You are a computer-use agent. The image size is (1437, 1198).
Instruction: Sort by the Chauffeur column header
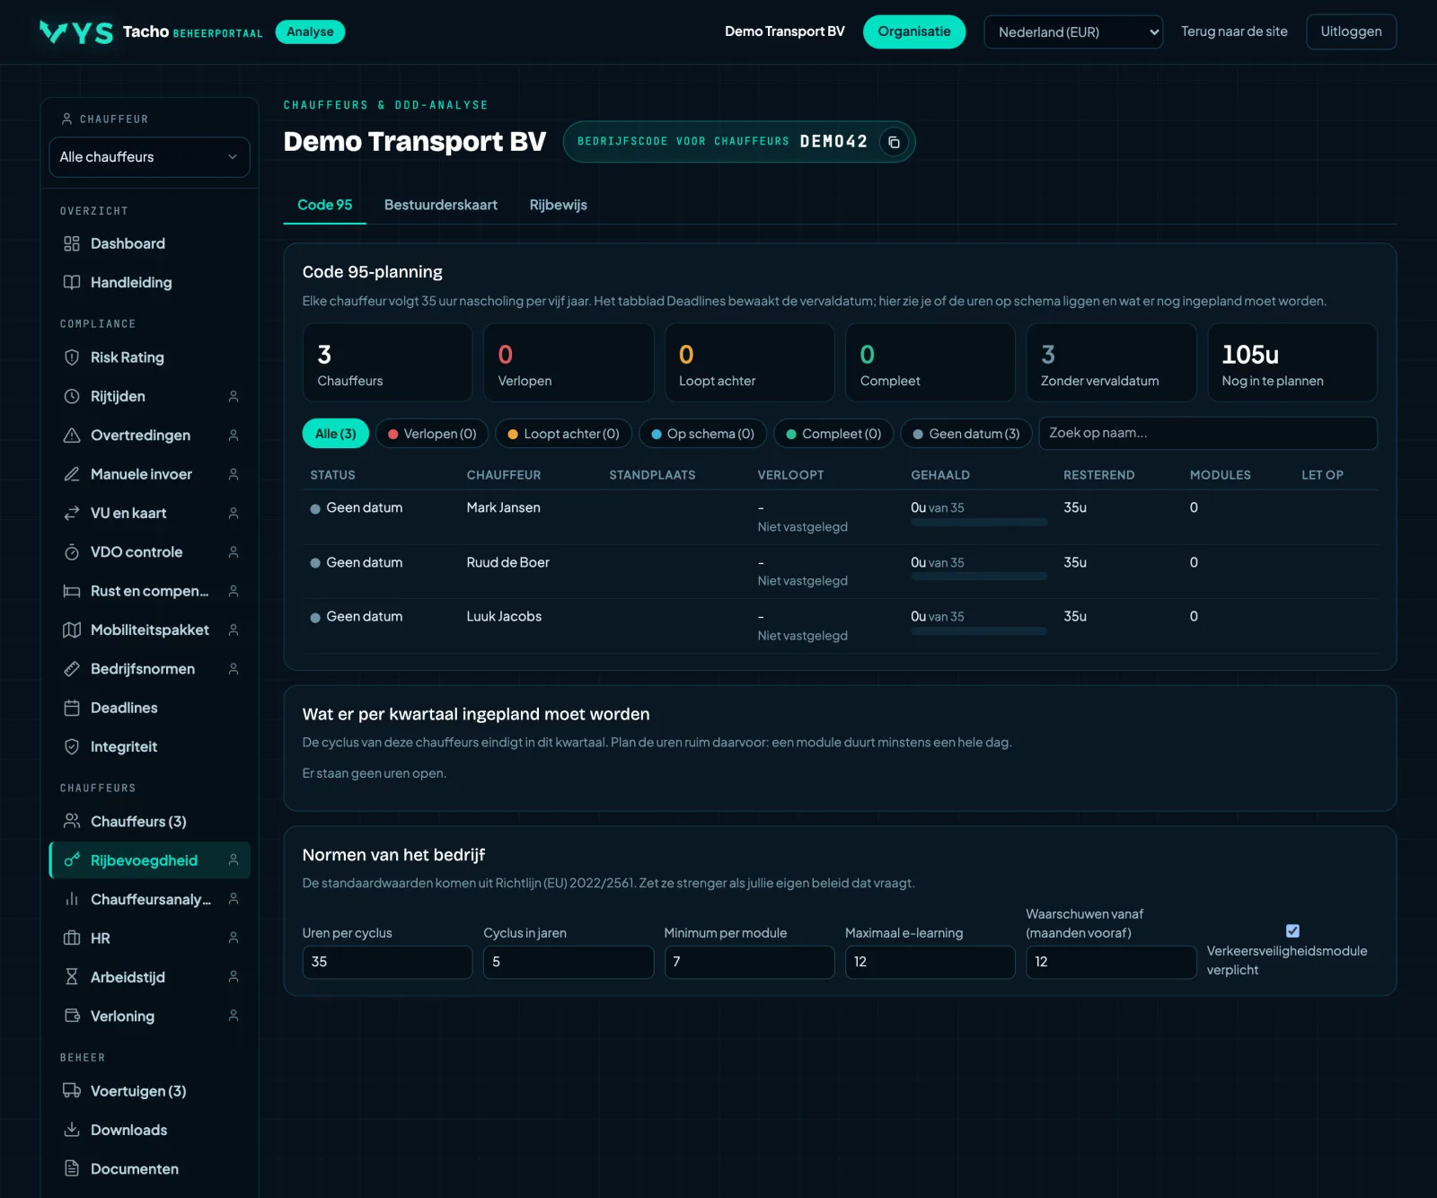[504, 475]
